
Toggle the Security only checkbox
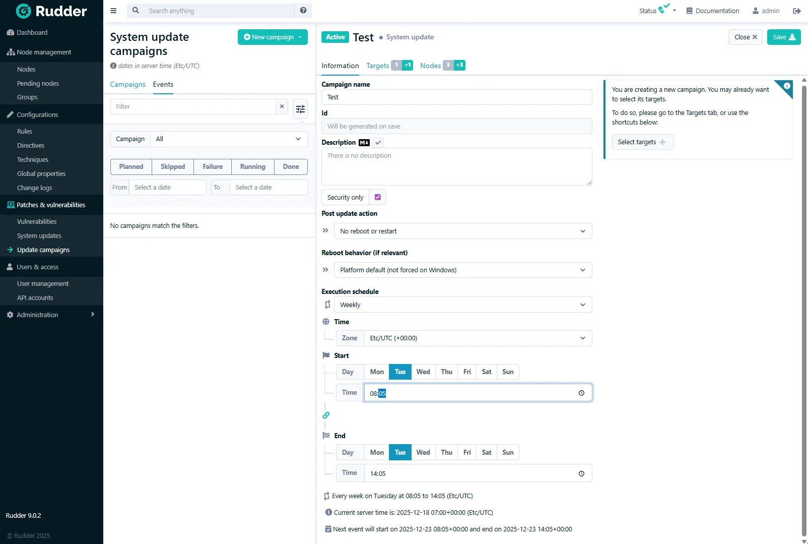click(378, 197)
